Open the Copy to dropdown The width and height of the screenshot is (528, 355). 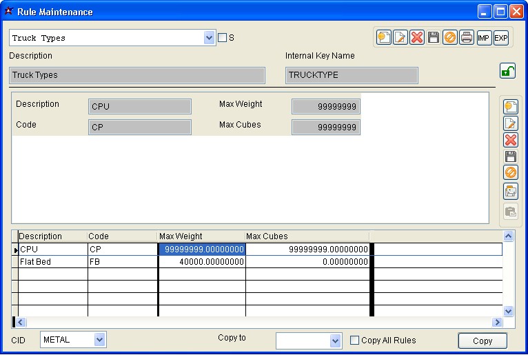pos(335,341)
